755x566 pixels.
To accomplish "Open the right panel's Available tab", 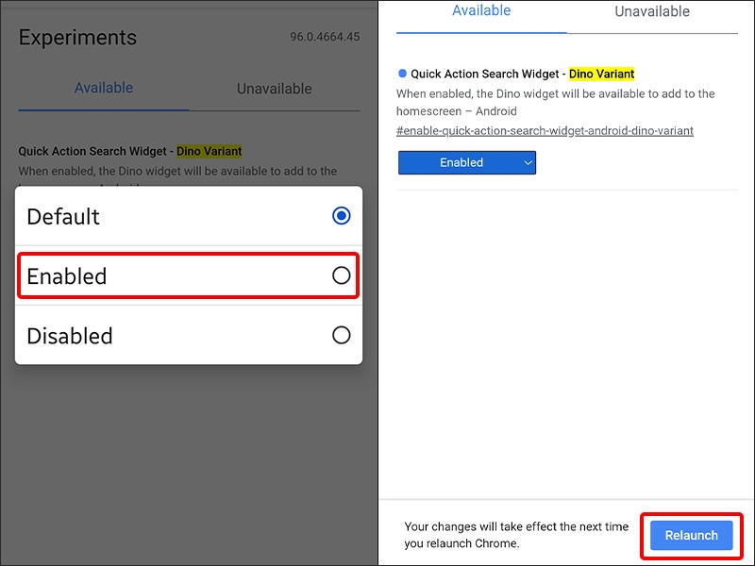I will [x=481, y=11].
